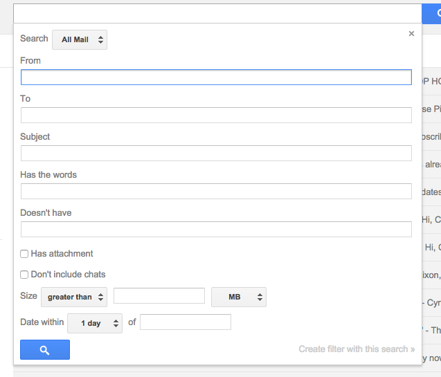Screen dimensions: 441x377
Task: Focus the From input field
Action: pos(216,77)
